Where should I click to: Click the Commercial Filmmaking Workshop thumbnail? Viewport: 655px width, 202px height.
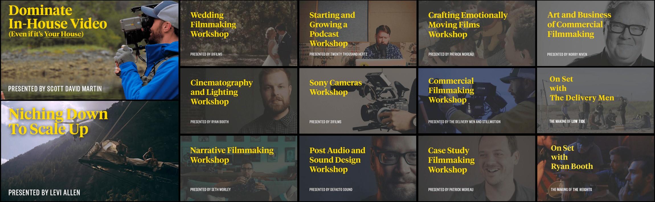pyautogui.click(x=477, y=101)
